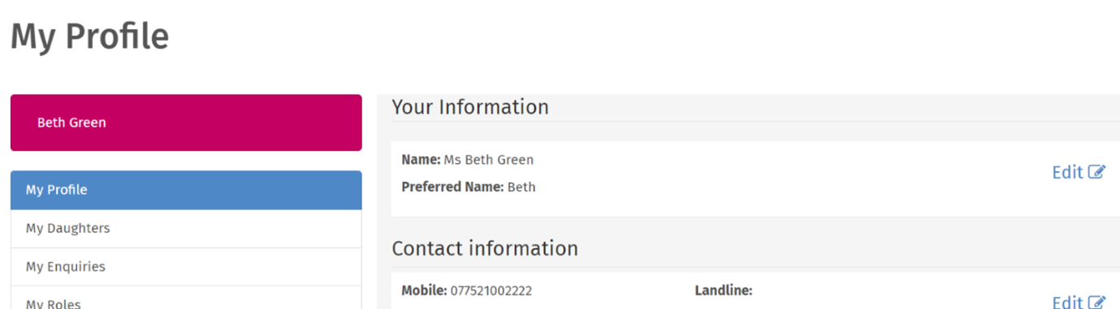Select the mobile number 077521002222
Viewport: 1120px width, 309px height.
coord(491,290)
